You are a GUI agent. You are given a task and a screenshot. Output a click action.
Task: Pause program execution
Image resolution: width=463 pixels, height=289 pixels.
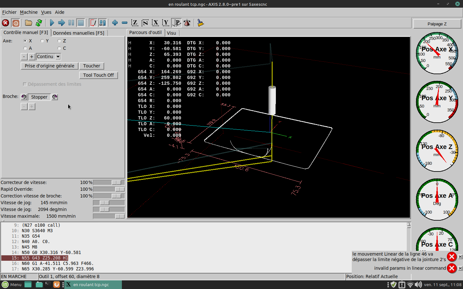coord(71,23)
